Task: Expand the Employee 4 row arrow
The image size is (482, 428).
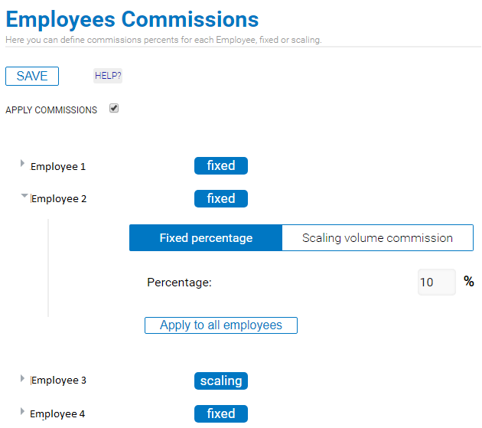Action: pyautogui.click(x=22, y=411)
